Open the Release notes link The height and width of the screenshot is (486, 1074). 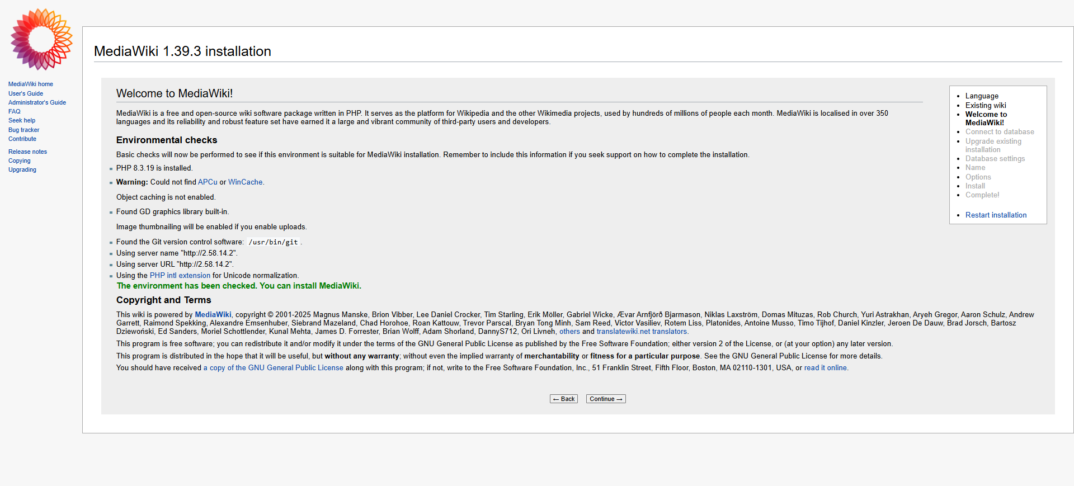click(x=28, y=152)
